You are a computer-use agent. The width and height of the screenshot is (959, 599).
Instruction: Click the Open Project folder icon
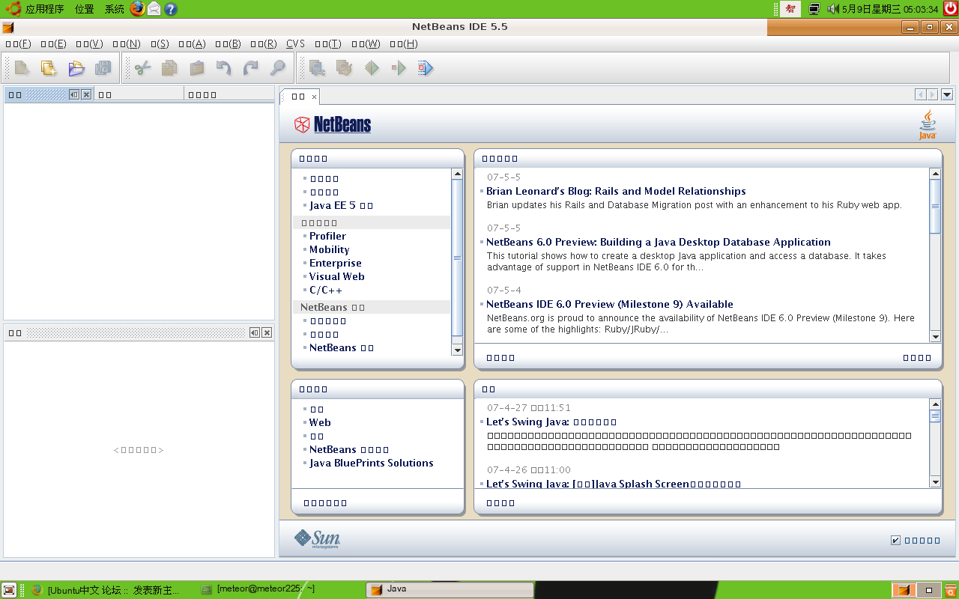[76, 68]
